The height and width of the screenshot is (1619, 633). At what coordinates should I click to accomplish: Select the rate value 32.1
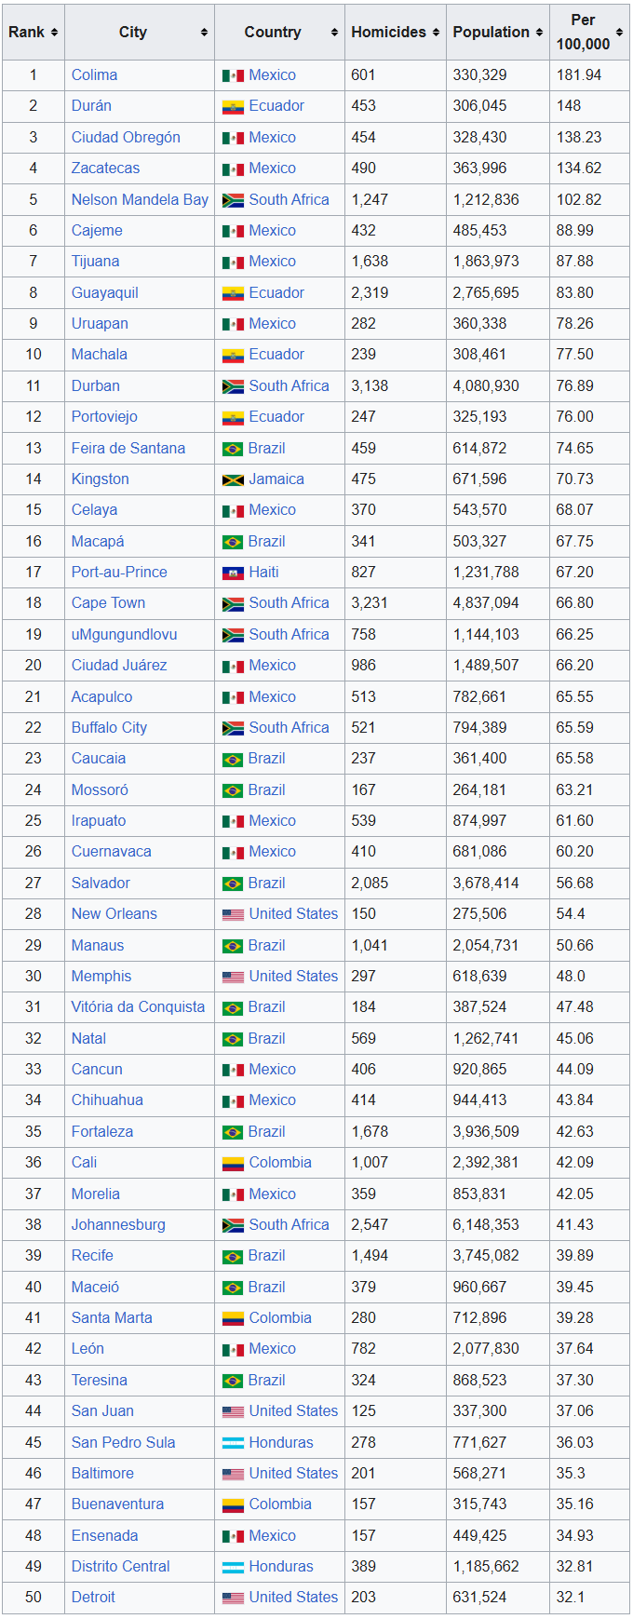[569, 1598]
